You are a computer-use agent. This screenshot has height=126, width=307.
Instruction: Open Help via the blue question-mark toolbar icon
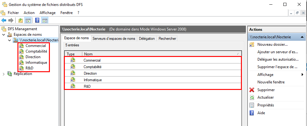pos(37,21)
